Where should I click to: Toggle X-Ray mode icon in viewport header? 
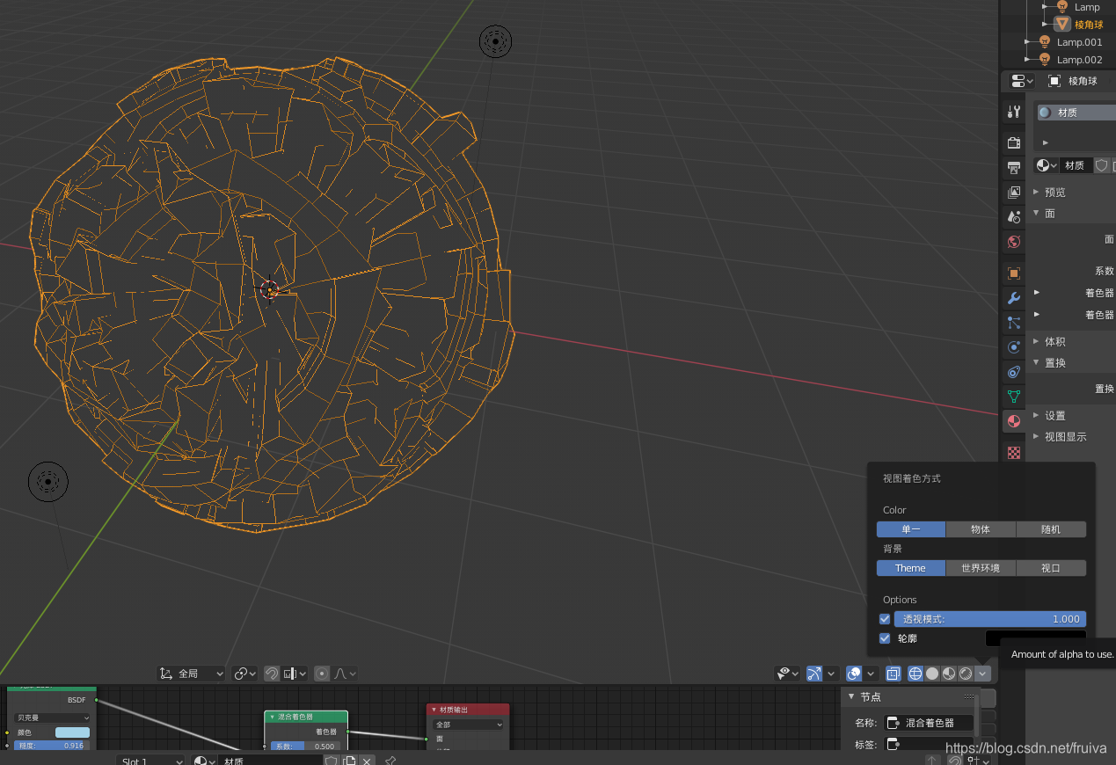pos(894,674)
